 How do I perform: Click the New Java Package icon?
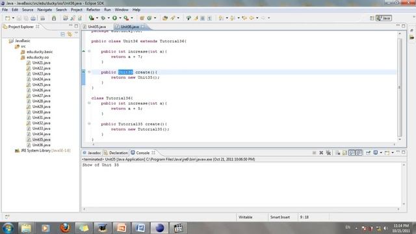(x=142, y=18)
